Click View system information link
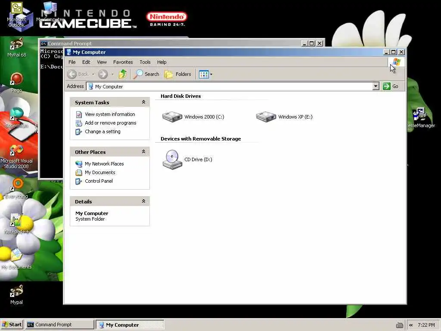The image size is (441, 331). tap(110, 114)
